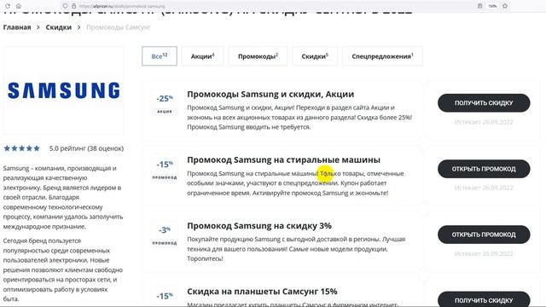Open title Промокод Samsung на скидку 3%
This screenshot has width=546, height=307.
259,225
